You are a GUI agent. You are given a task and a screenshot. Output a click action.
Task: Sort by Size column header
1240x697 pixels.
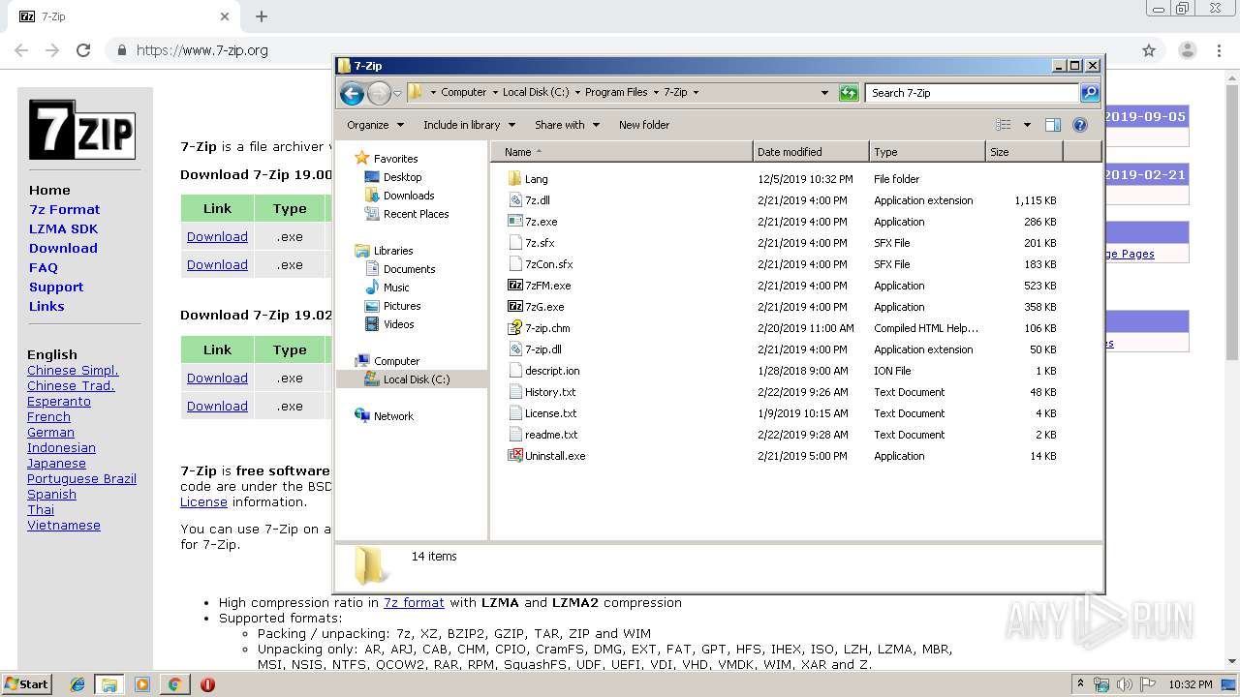(x=1024, y=152)
